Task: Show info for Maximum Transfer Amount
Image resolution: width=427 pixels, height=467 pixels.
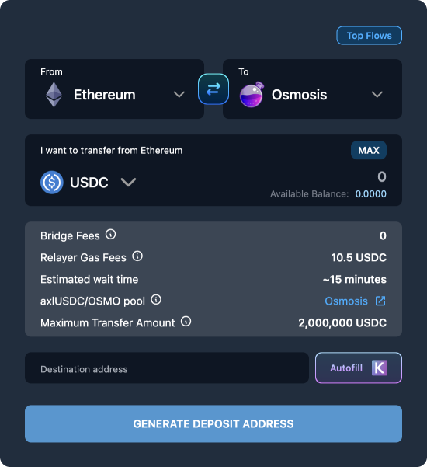Action: click(186, 322)
